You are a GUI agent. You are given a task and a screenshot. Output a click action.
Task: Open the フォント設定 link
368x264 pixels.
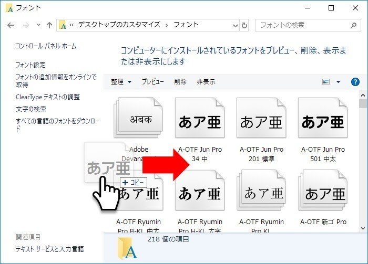30,65
